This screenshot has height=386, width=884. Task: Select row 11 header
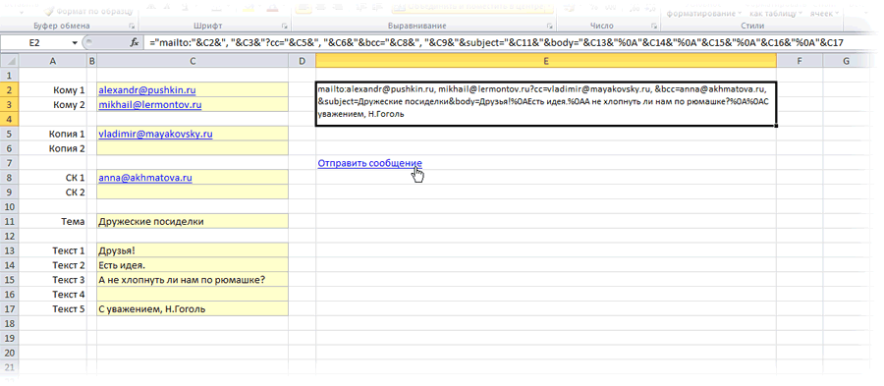(10, 221)
